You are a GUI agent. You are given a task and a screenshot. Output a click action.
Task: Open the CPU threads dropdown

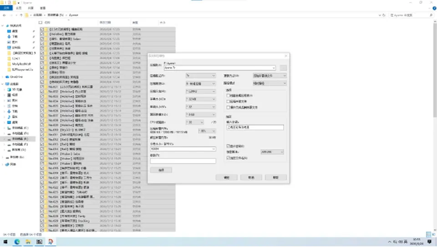click(195, 122)
